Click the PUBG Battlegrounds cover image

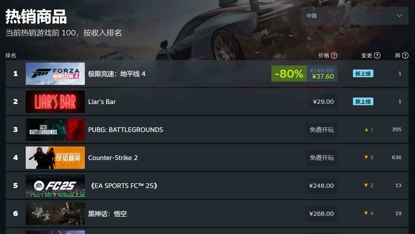[55, 130]
